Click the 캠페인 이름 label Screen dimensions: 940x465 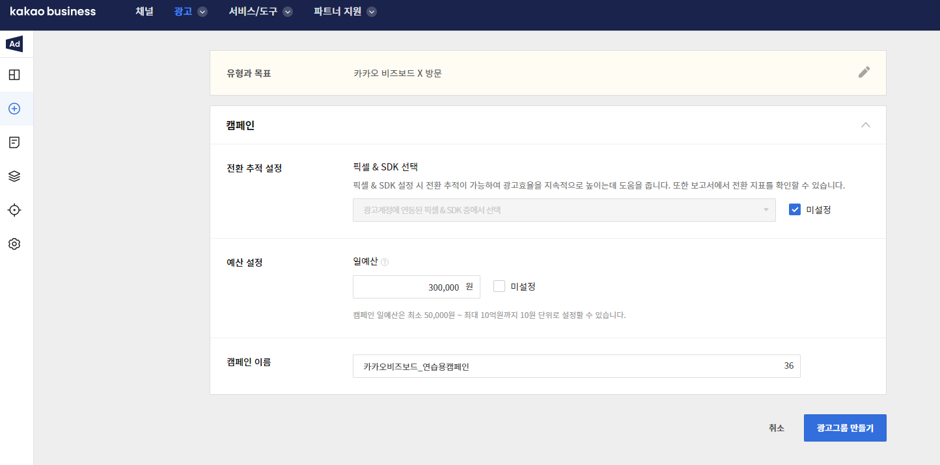click(249, 362)
